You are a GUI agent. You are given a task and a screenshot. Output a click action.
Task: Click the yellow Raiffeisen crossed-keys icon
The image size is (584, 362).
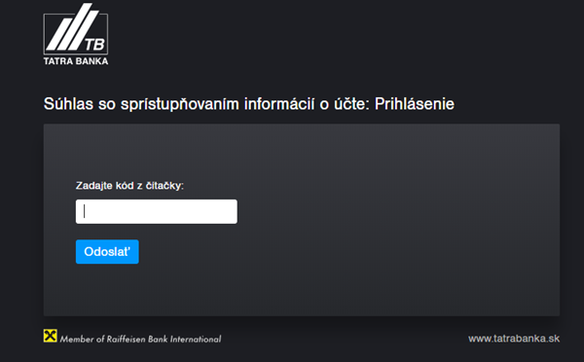[50, 336]
